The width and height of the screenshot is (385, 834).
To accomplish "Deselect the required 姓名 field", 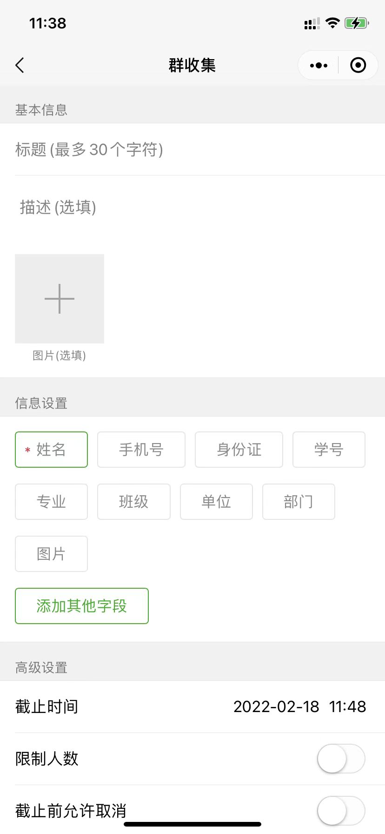I will 51,450.
